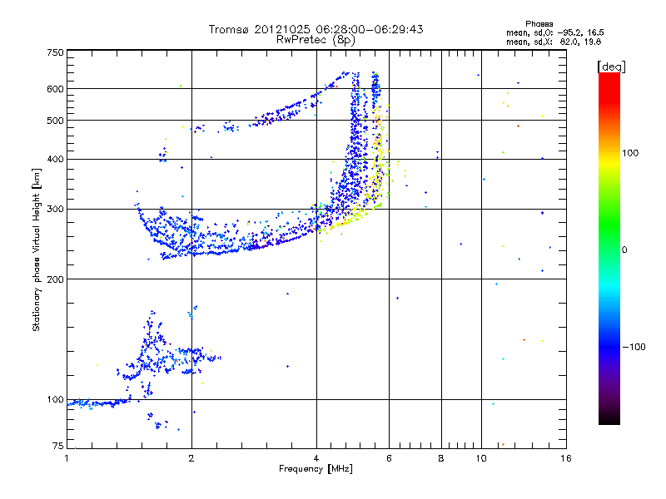Click the y-axis tick label 400
The width and height of the screenshot is (666, 499).
tap(55, 160)
